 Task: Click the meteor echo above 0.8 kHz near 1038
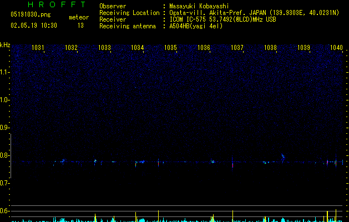coord(283,157)
